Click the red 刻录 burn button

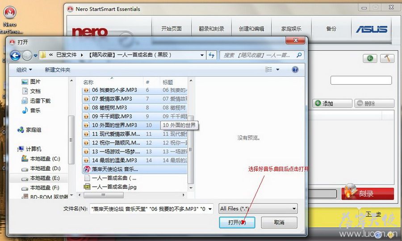point(368,193)
